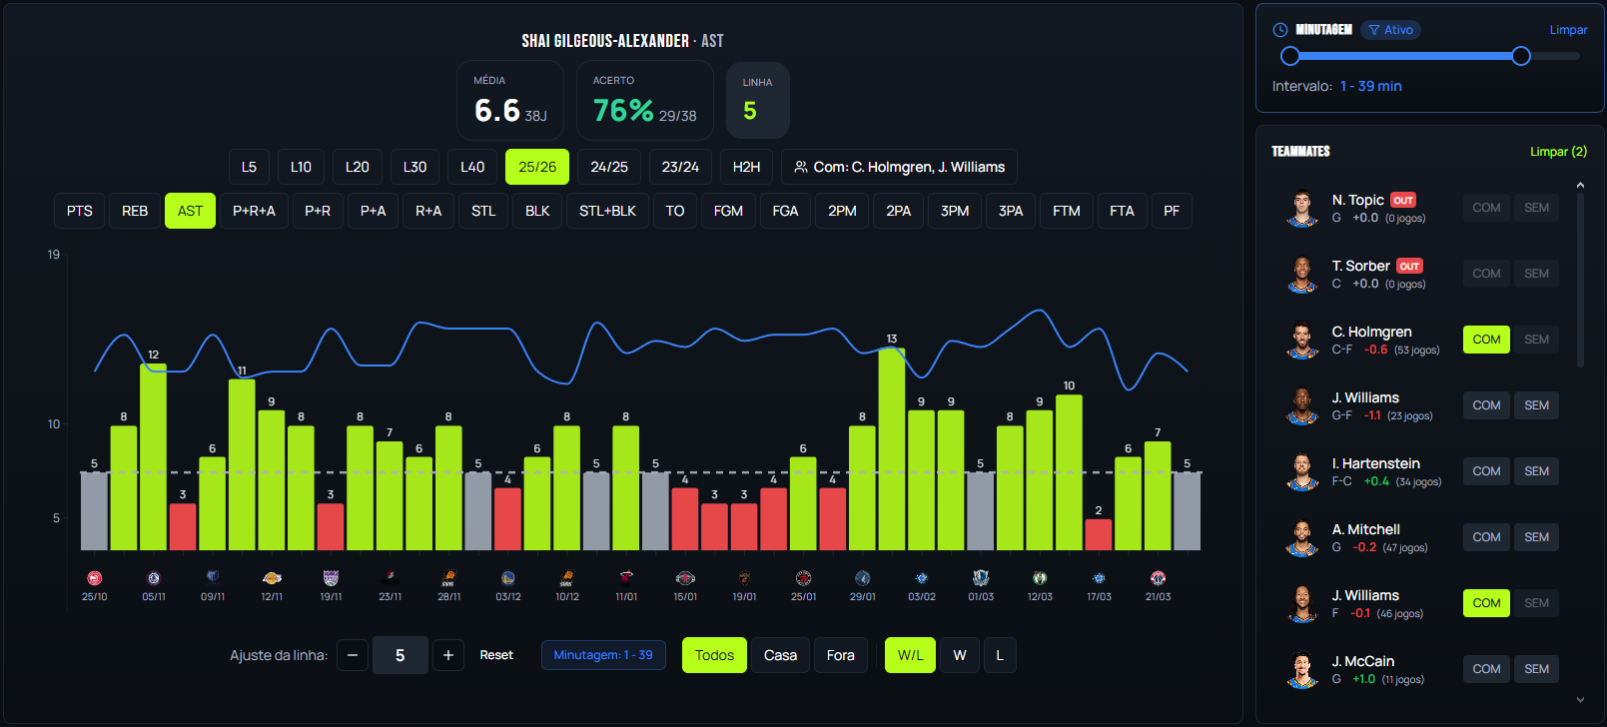Screen dimensions: 1607x727
Task: Click the Kings logo under the 19/11 game
Action: tap(331, 578)
